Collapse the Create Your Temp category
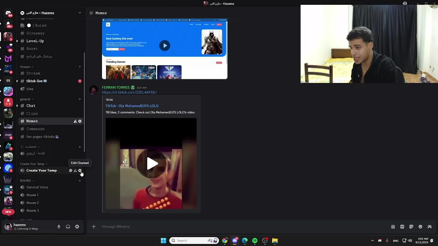Image resolution: width=438 pixels, height=246 pixels. click(34, 164)
